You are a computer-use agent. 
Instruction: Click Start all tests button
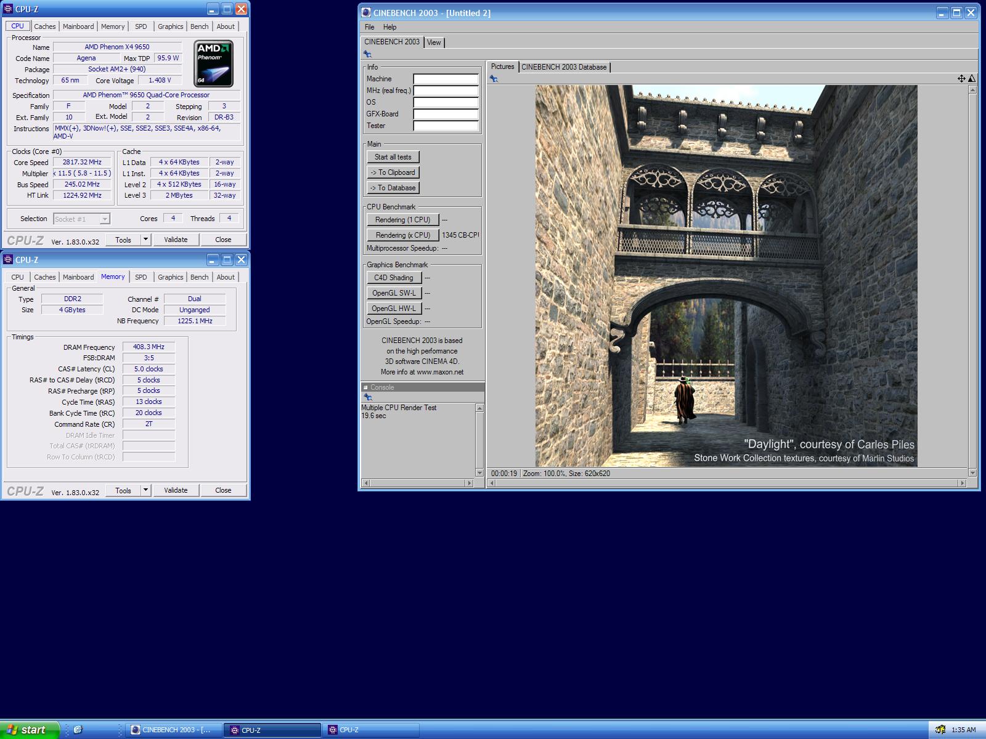393,157
